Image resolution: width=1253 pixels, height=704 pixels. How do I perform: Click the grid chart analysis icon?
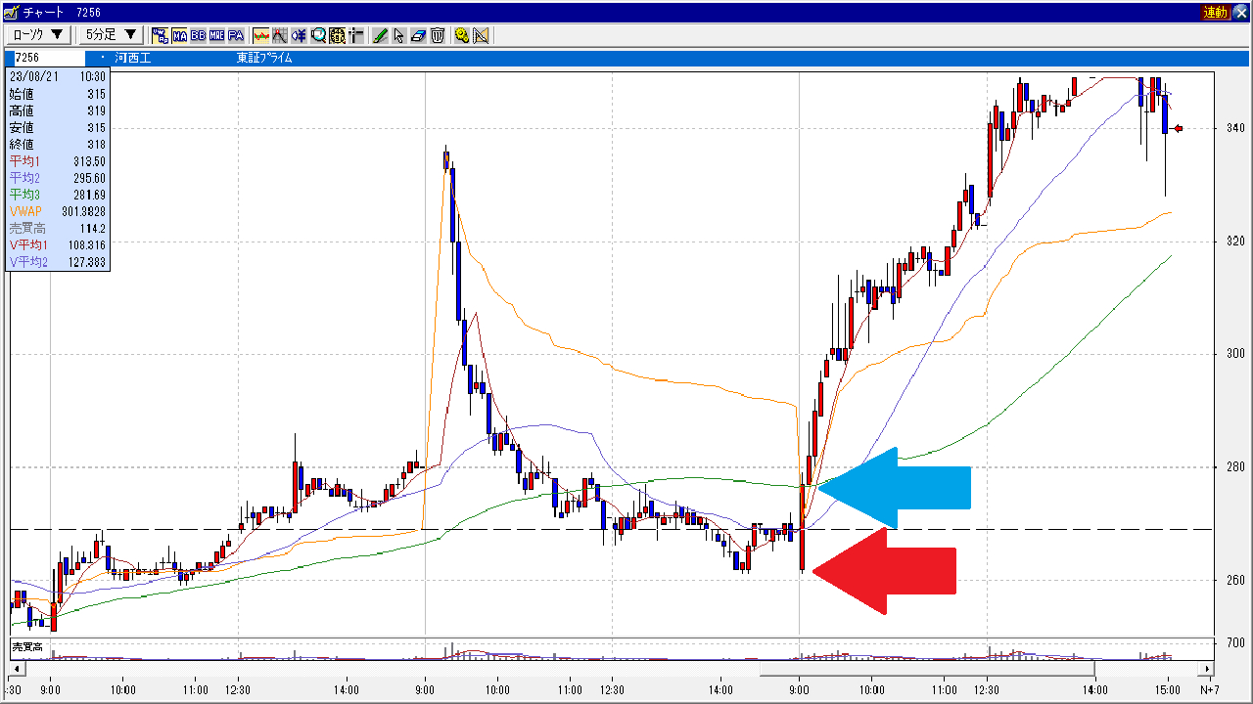pos(280,35)
